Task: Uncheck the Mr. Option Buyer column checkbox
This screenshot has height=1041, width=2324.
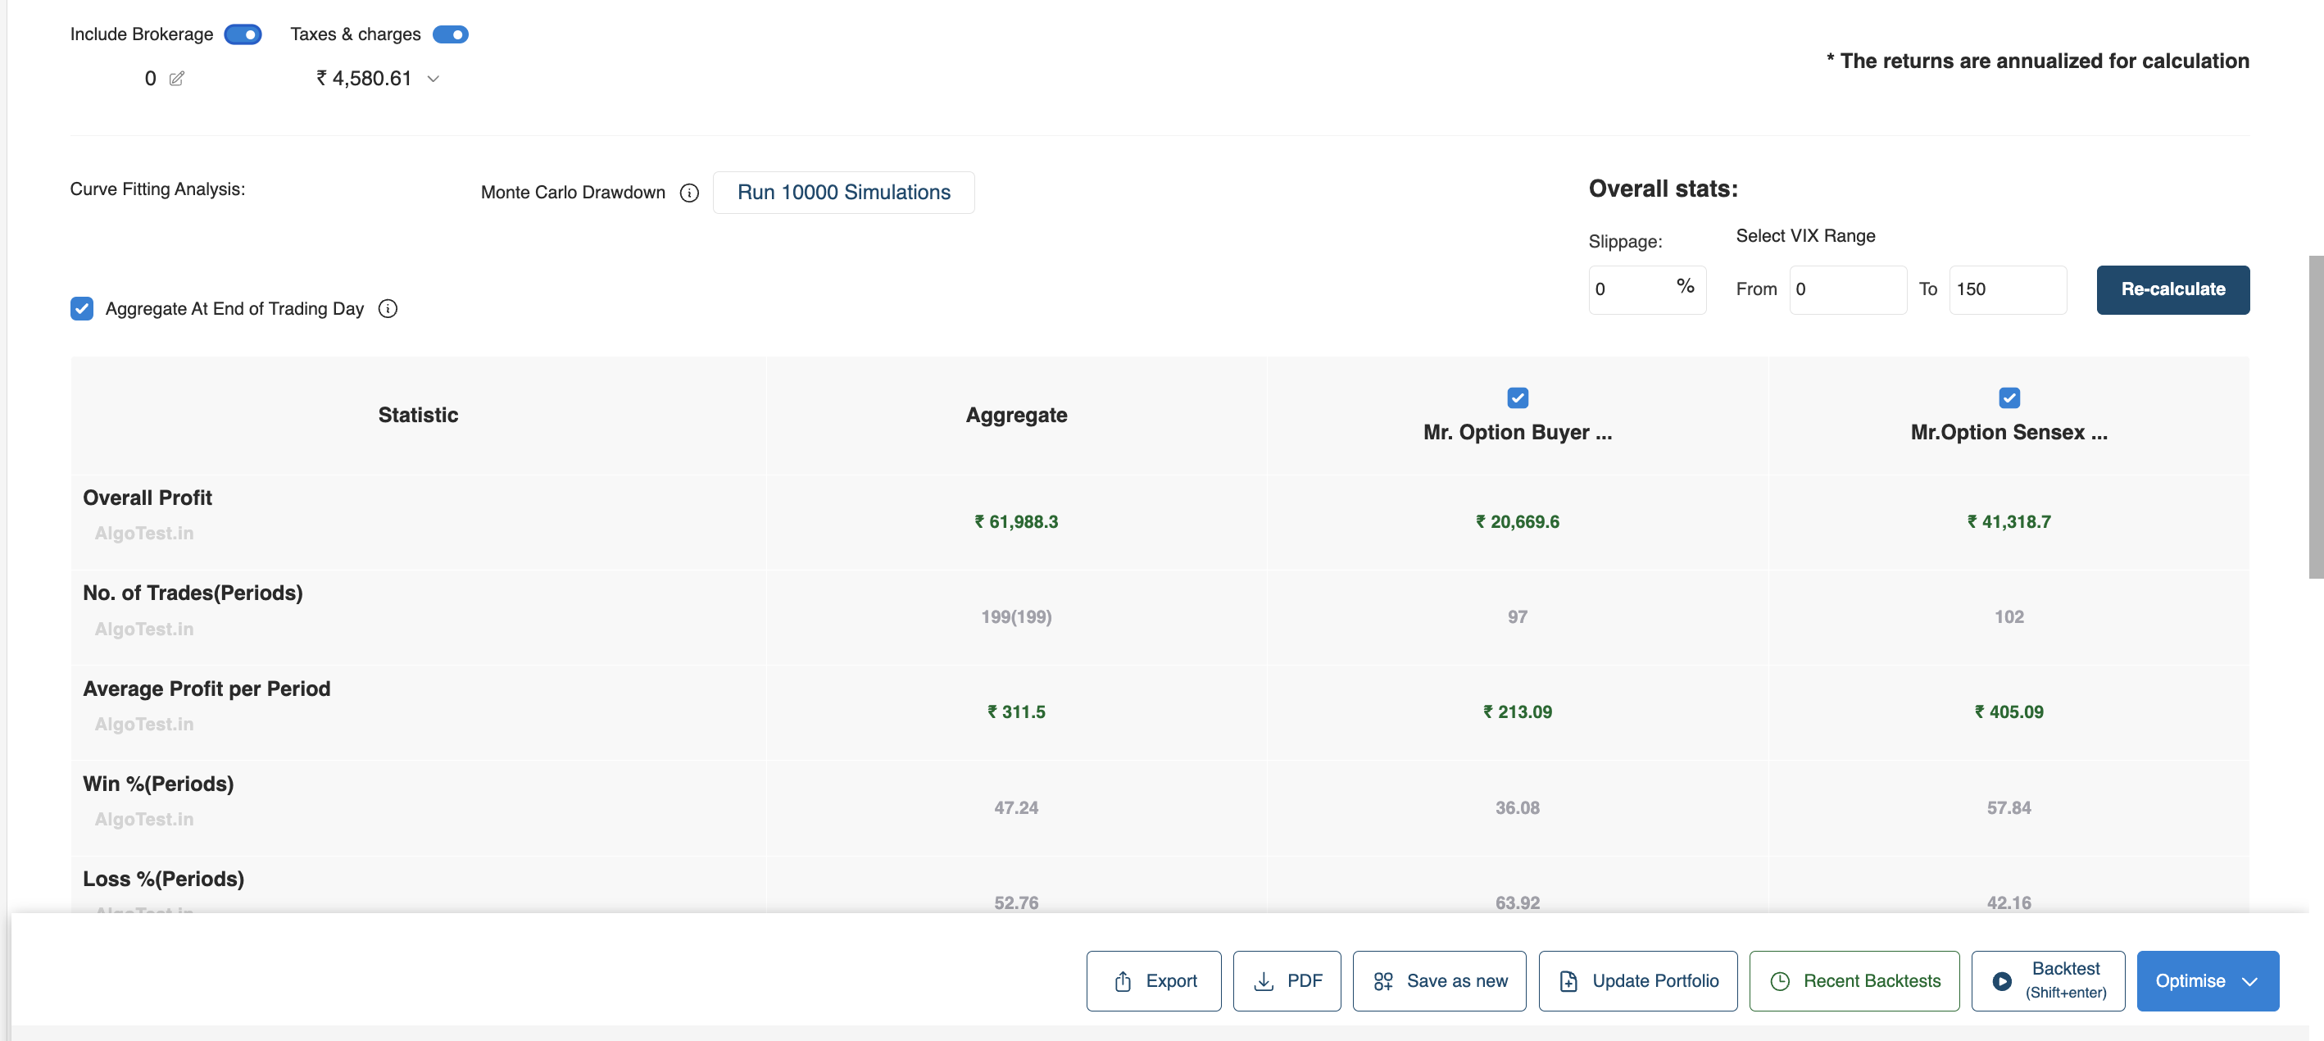Action: coord(1518,398)
